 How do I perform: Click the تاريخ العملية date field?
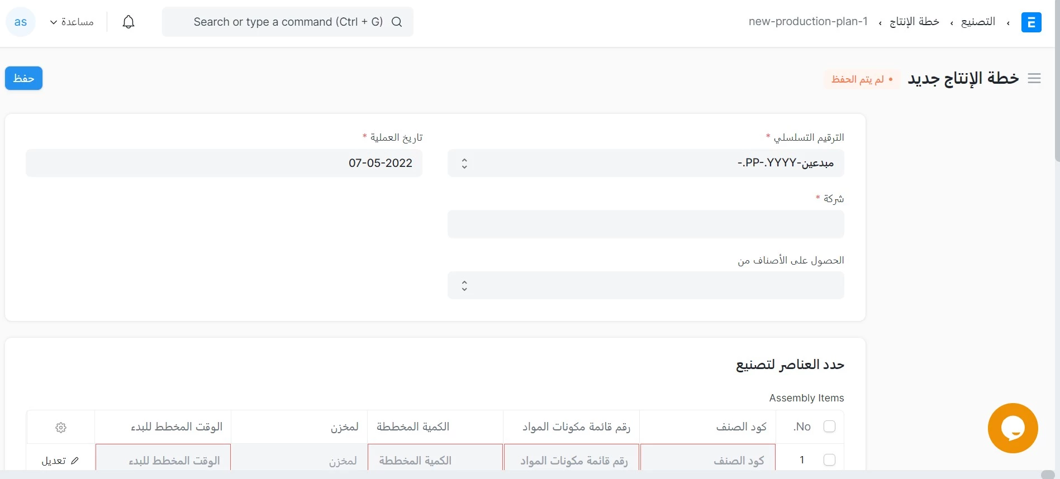224,163
